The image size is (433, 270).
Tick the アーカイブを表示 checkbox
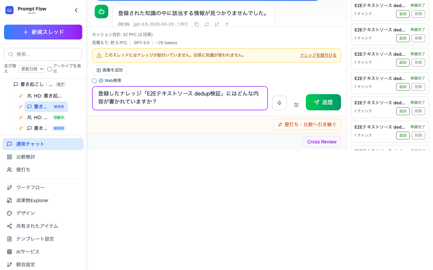(50, 69)
